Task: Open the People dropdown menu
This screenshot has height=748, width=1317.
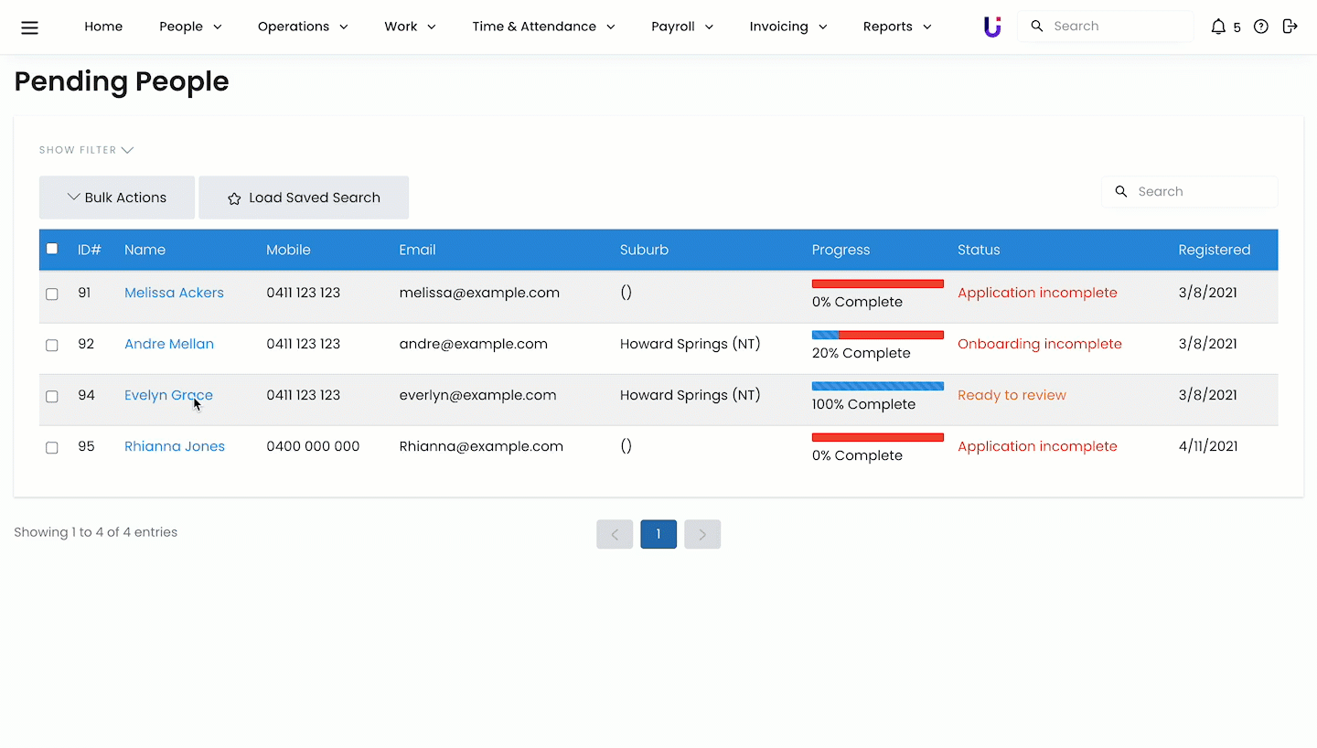Action: point(190,27)
